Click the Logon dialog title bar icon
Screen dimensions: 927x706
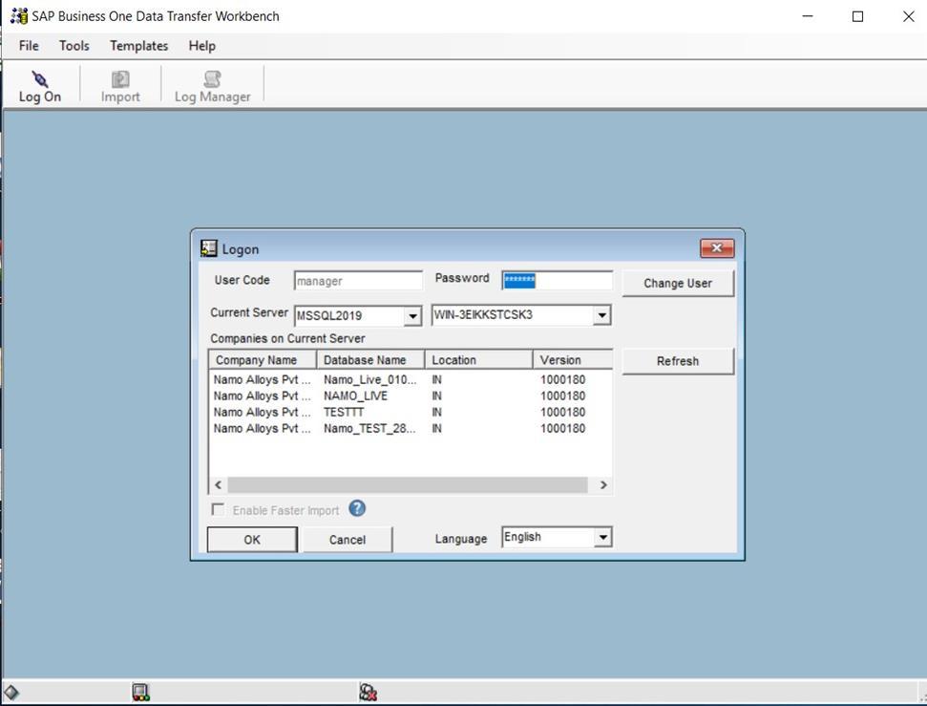(x=208, y=247)
